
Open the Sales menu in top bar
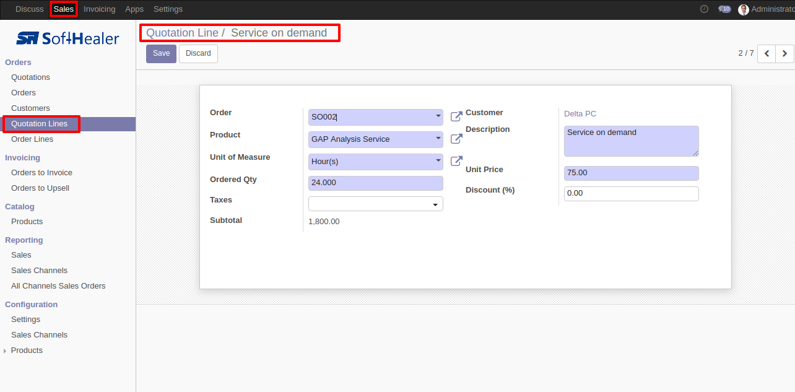[64, 9]
